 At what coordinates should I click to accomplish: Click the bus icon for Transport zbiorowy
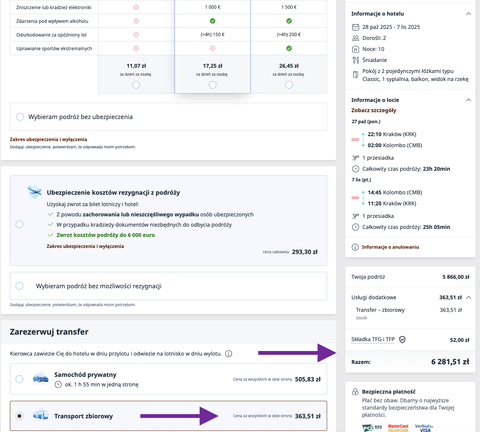coord(40,415)
